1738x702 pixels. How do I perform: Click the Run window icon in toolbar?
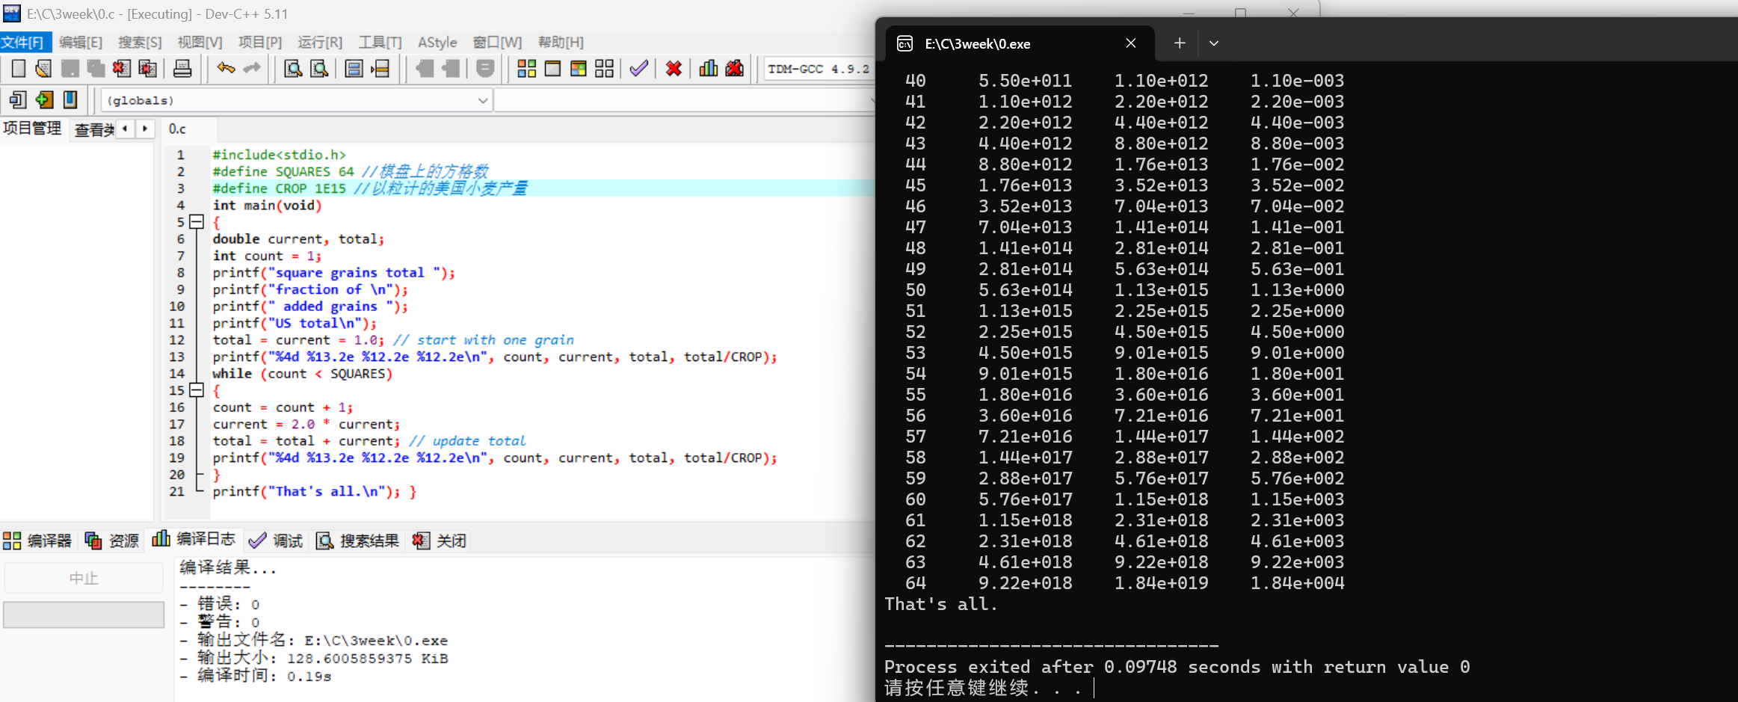[x=552, y=69]
